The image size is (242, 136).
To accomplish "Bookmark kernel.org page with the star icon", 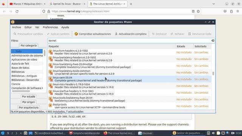I will click(x=198, y=11).
